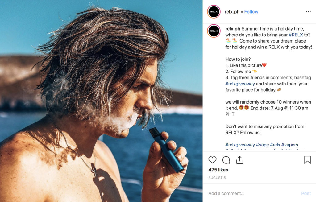Open relx.ph username in the header
This screenshot has width=316, height=202.
pos(232,12)
